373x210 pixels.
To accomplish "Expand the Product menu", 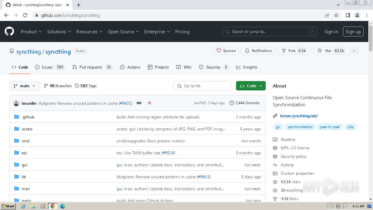I will pyautogui.click(x=31, y=32).
